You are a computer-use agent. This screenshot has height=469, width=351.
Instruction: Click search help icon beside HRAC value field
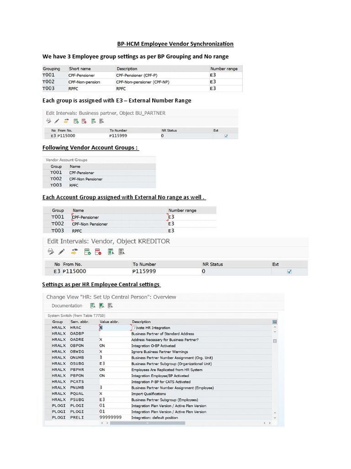pos(134,327)
